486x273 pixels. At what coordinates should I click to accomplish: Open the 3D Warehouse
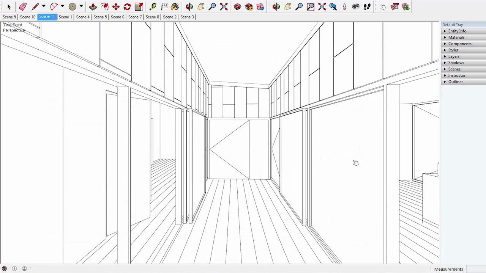[237, 6]
